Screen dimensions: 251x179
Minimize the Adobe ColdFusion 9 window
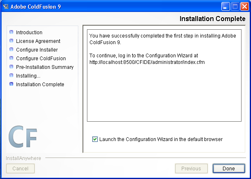tap(225, 7)
